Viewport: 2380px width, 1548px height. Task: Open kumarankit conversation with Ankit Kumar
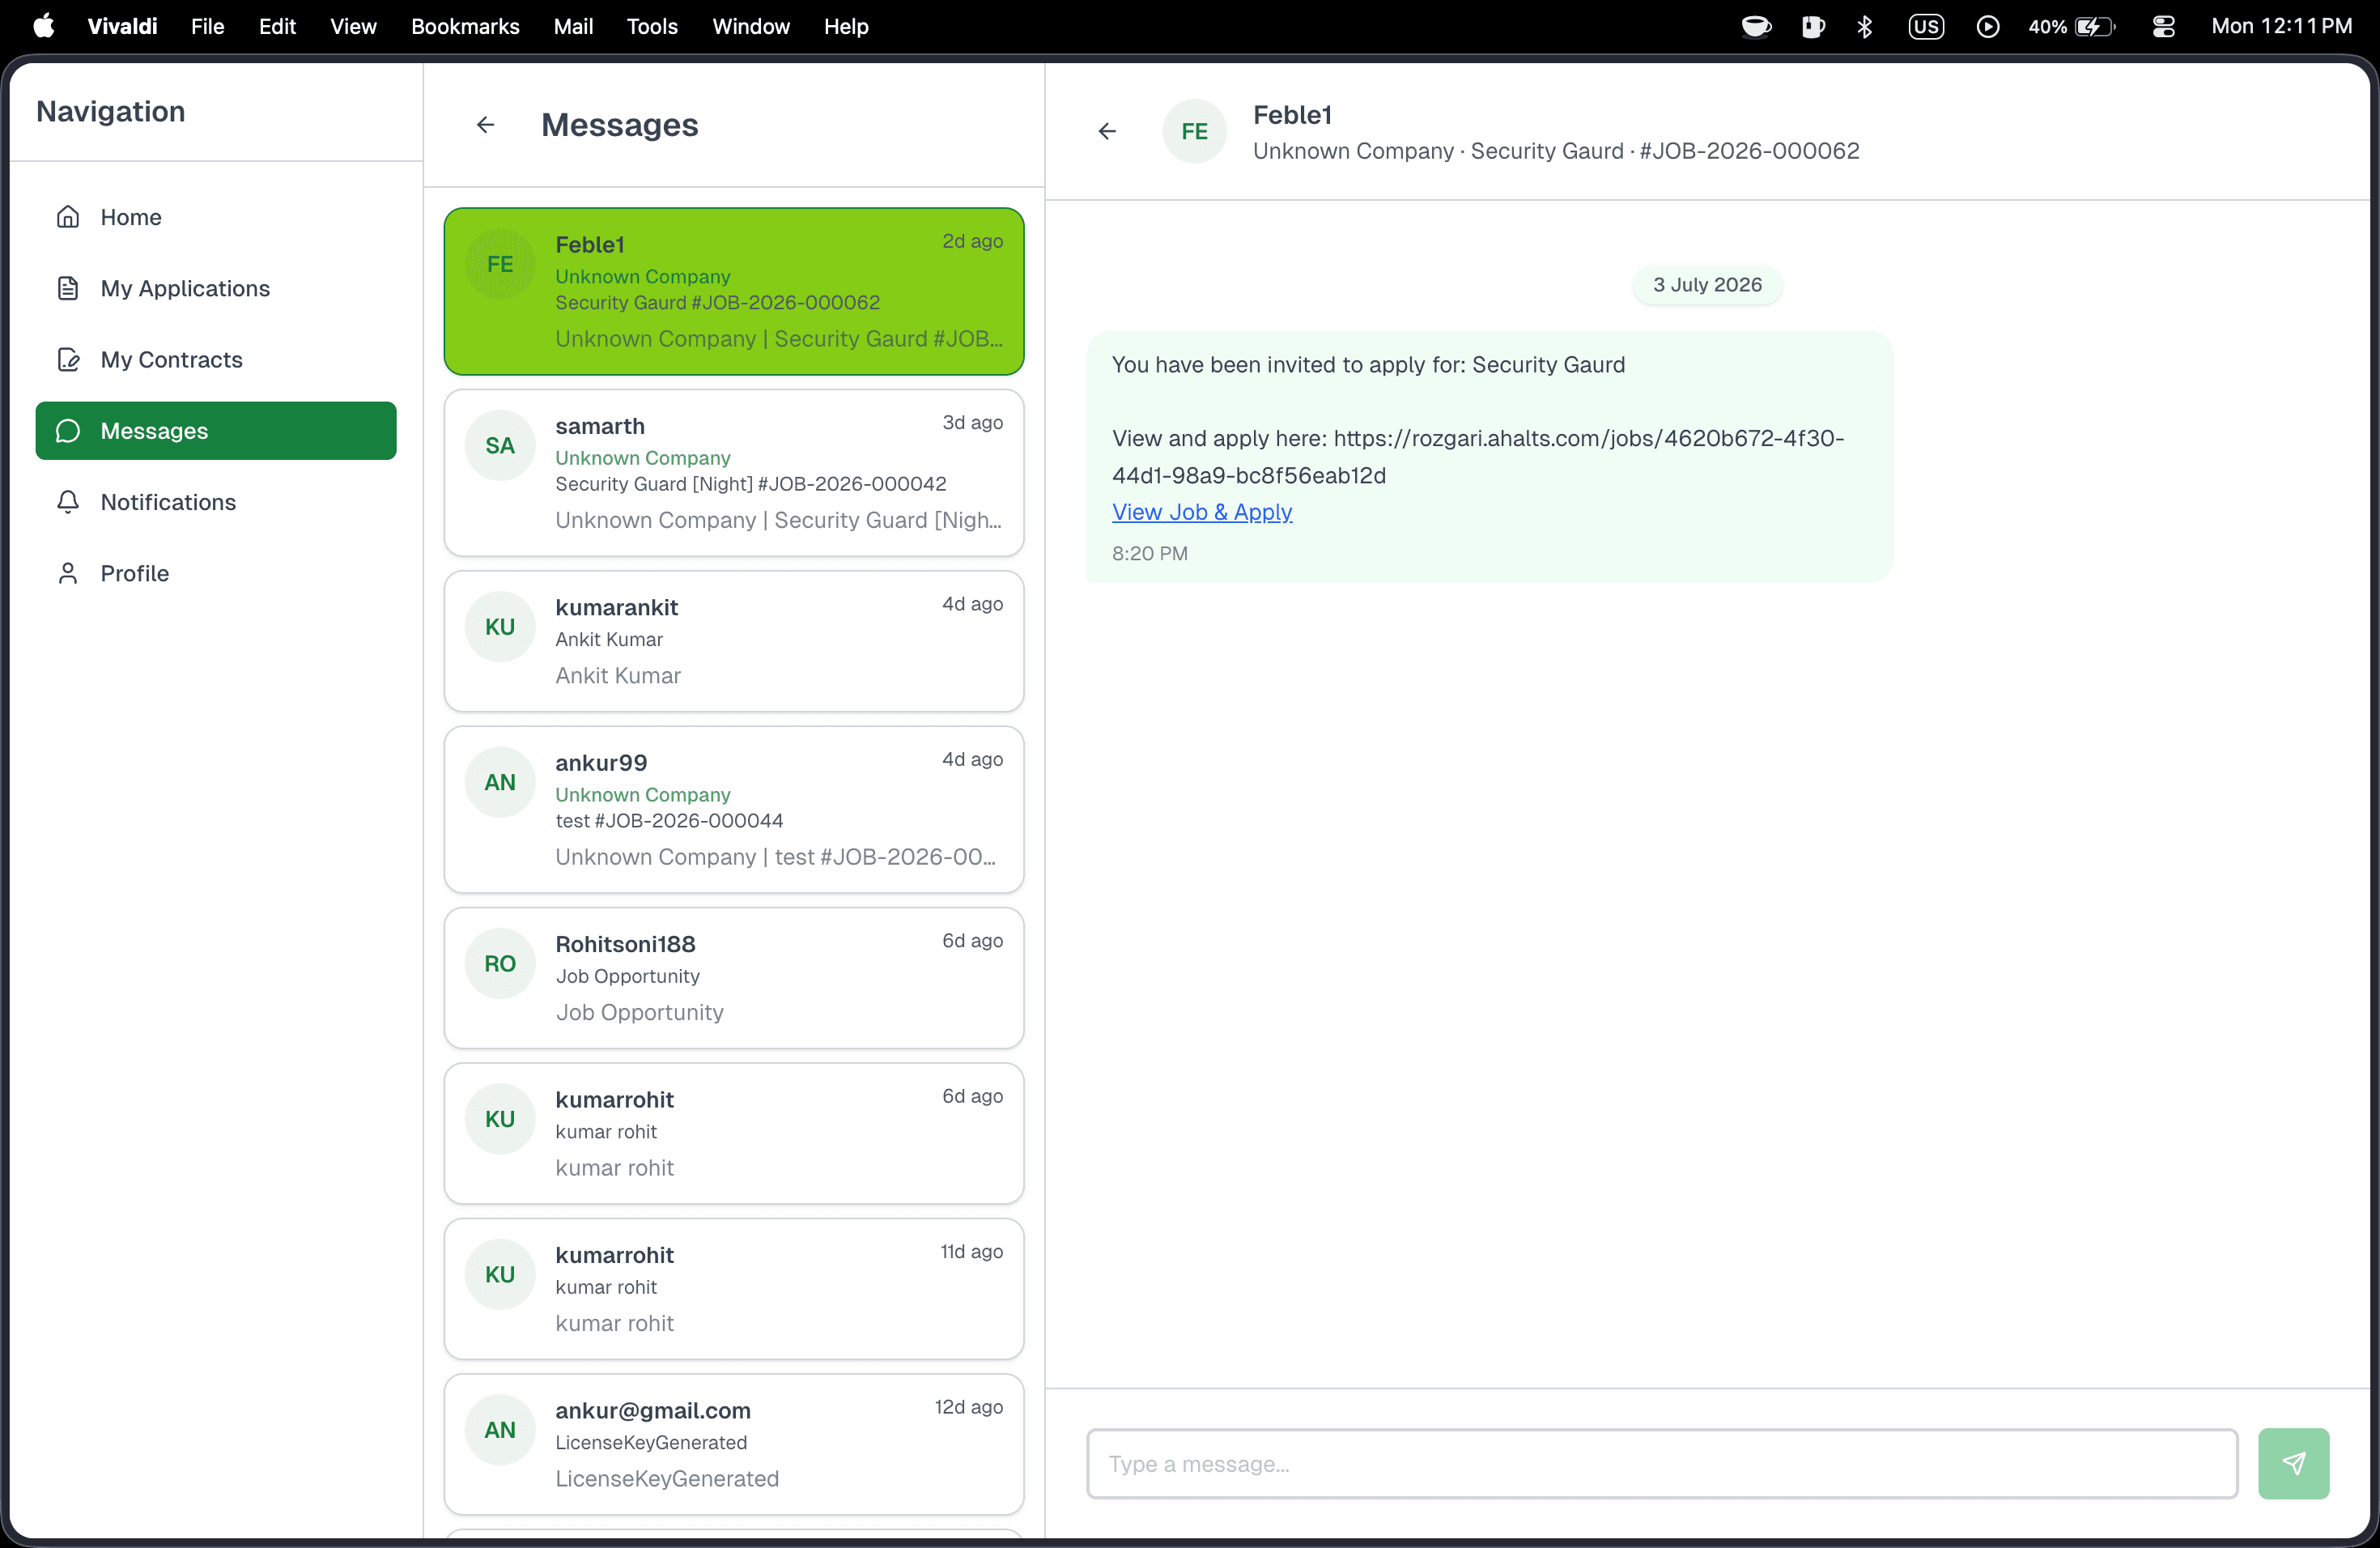click(734, 641)
